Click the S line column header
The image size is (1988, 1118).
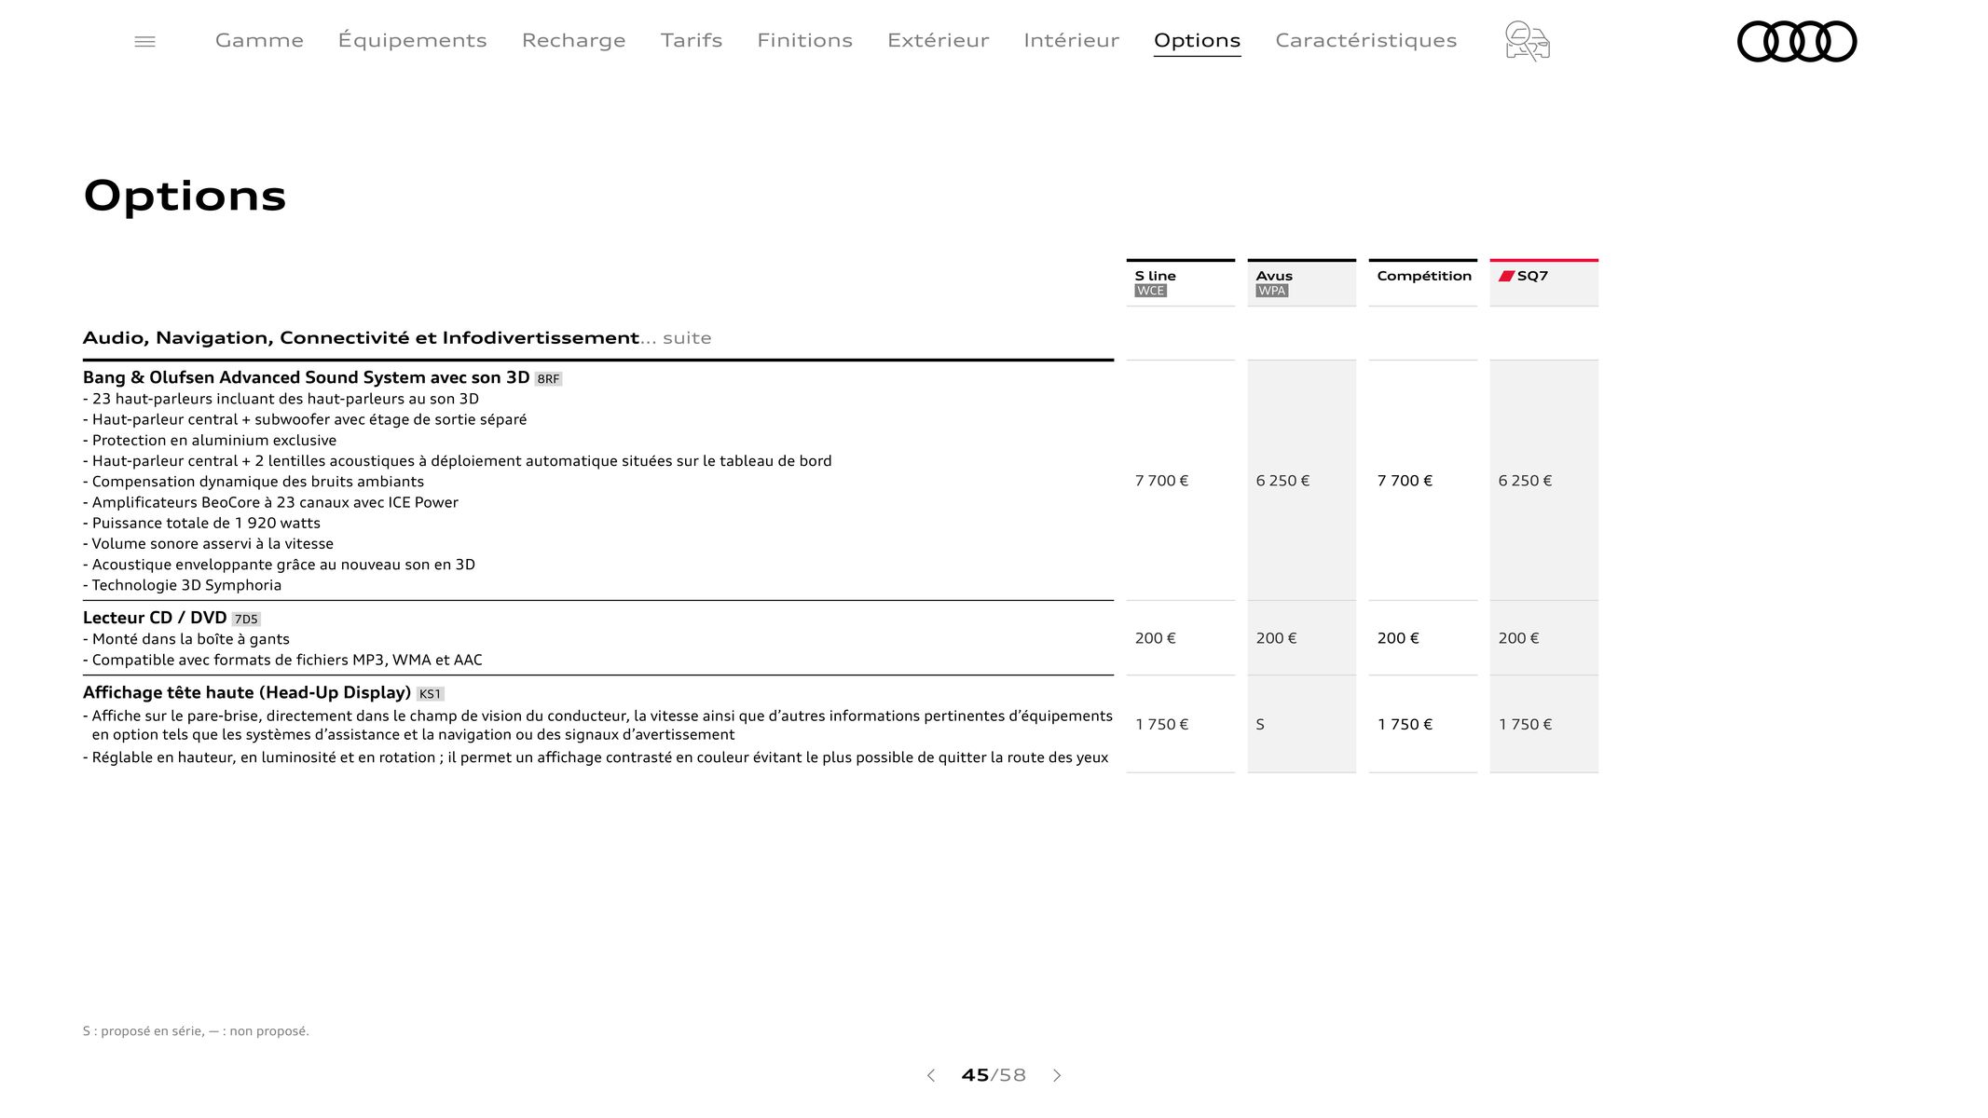[x=1180, y=282]
